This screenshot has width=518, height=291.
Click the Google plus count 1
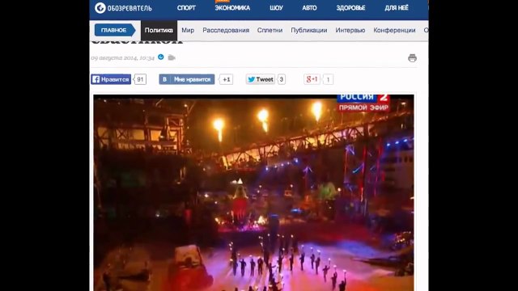pos(328,79)
